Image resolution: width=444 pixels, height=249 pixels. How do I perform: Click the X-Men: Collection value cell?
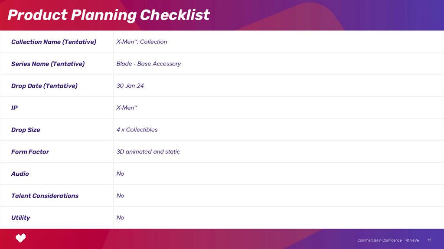click(x=142, y=42)
